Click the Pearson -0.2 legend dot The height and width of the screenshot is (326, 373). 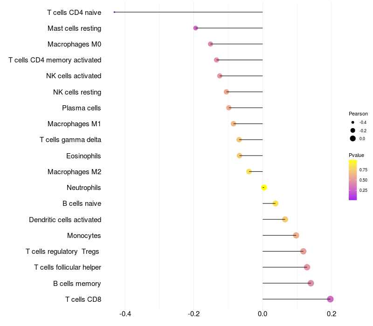pyautogui.click(x=353, y=130)
